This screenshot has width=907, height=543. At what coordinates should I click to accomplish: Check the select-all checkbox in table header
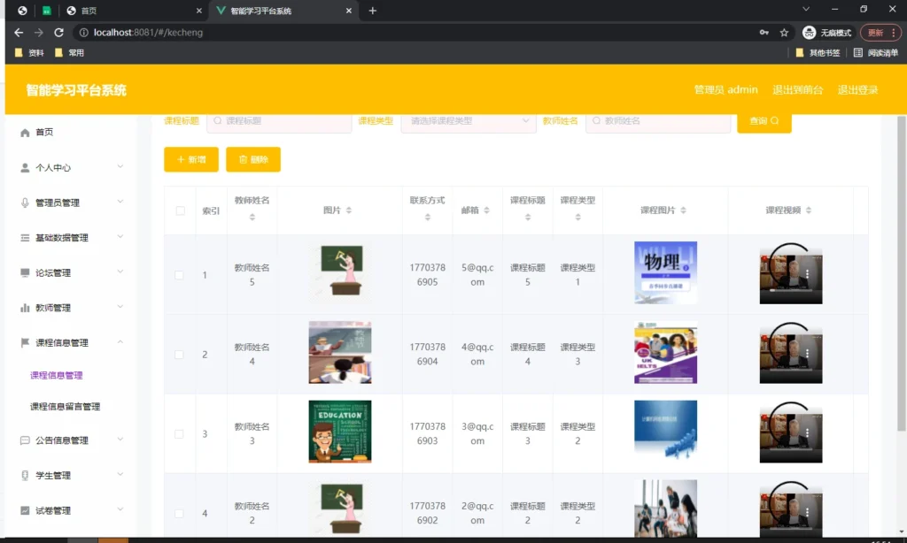[179, 210]
